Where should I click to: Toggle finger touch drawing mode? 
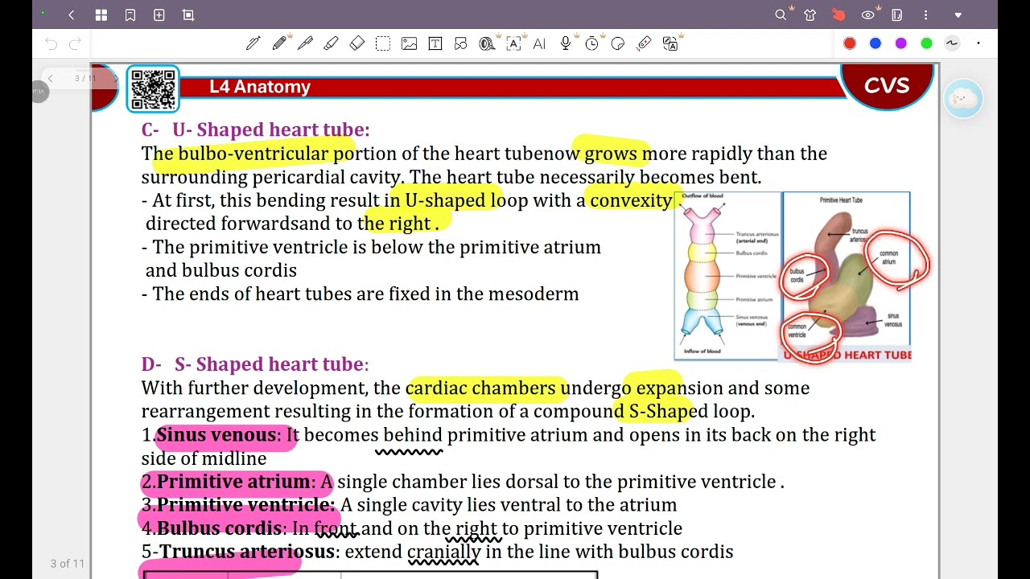[x=838, y=14]
